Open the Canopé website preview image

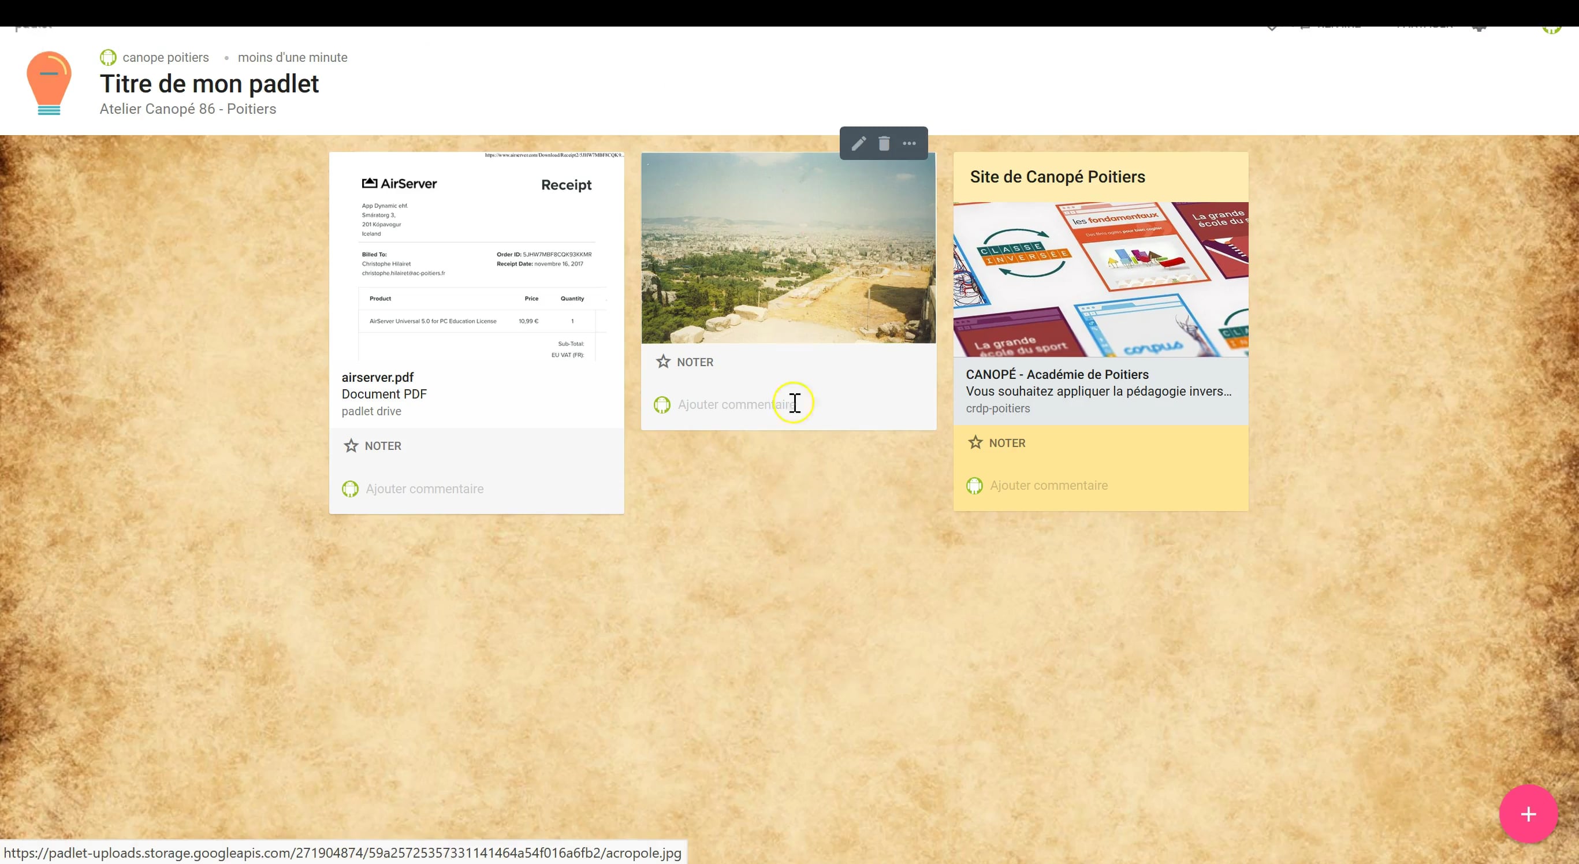pyautogui.click(x=1100, y=280)
